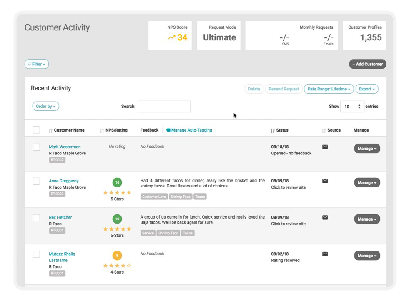Select all rows with the header checkbox
Screen dimensions: 409x301
pyautogui.click(x=35, y=129)
